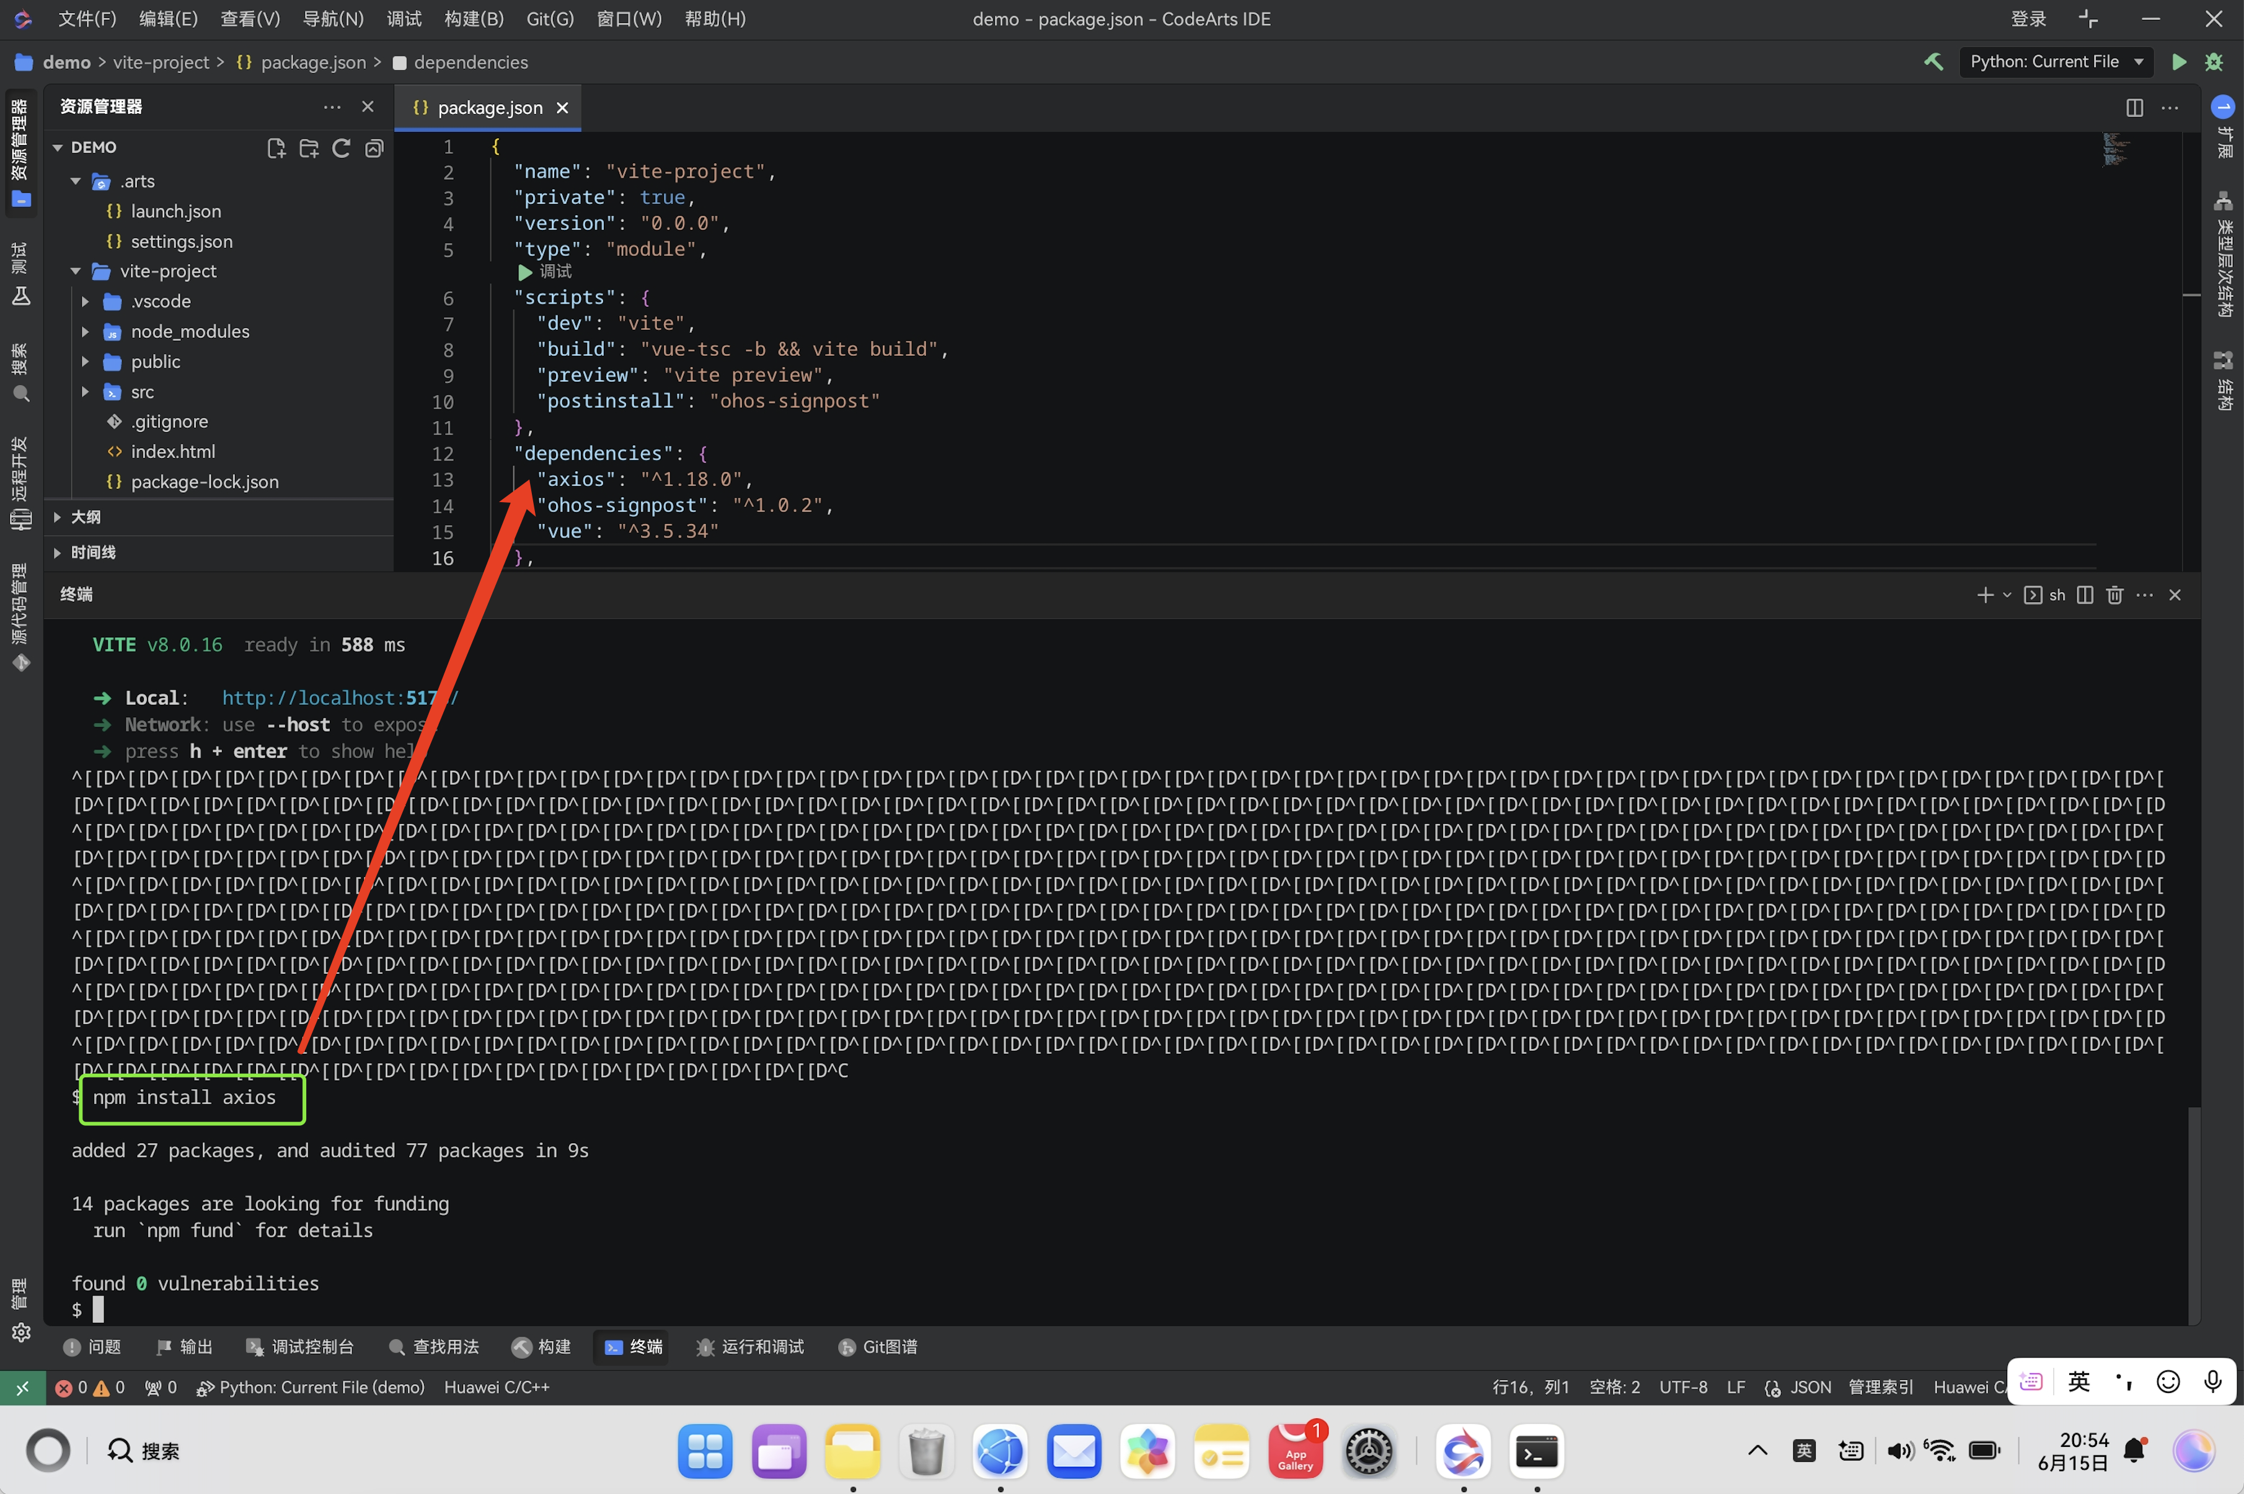Open the Git(G) menu
This screenshot has height=1494, width=2244.
[x=550, y=19]
